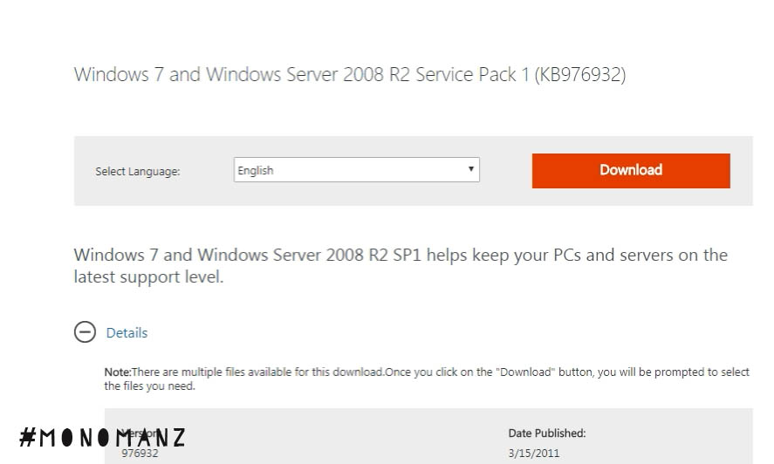The width and height of the screenshot is (774, 464).
Task: Click the SP1 description paragraph
Action: click(x=400, y=265)
